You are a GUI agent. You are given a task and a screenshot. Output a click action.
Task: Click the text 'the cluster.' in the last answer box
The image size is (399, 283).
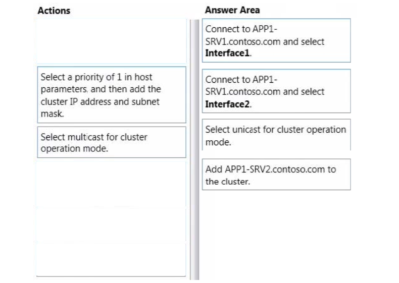228,182
